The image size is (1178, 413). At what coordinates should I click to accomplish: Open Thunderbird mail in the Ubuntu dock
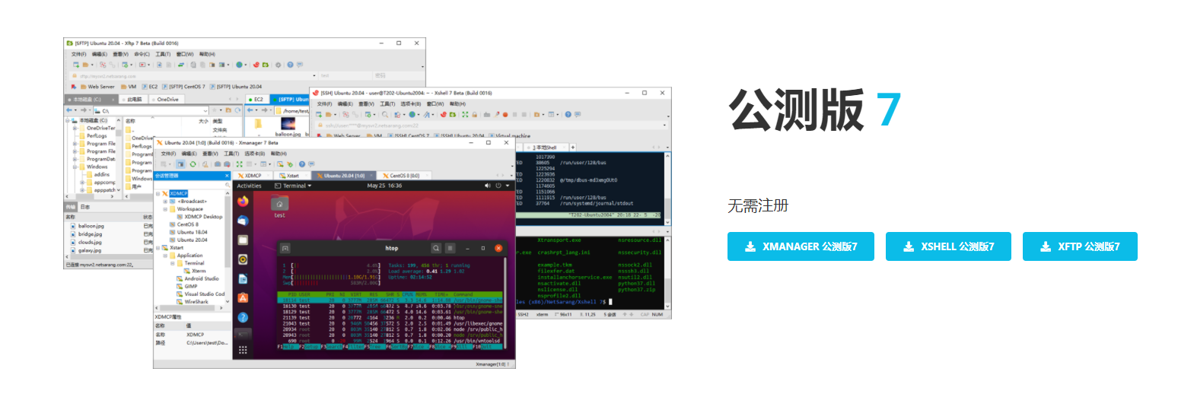coord(243,221)
